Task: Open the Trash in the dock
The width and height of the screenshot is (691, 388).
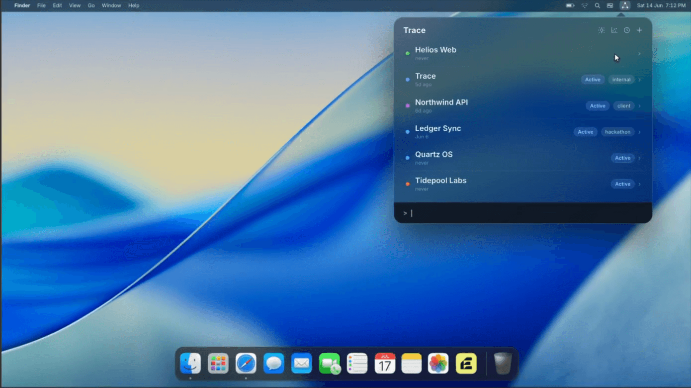Action: click(x=503, y=364)
